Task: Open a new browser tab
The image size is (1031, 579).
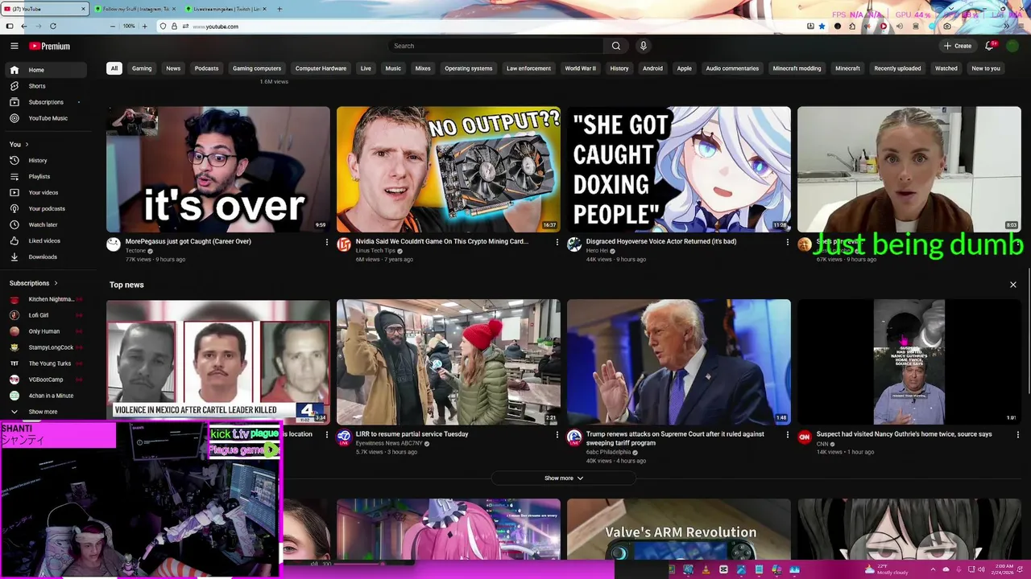Action: [x=279, y=9]
